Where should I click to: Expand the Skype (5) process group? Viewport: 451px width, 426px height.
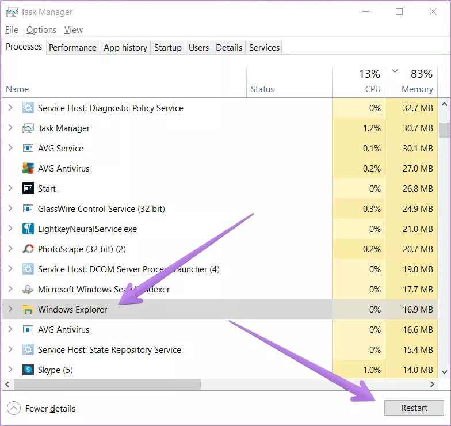tap(10, 370)
